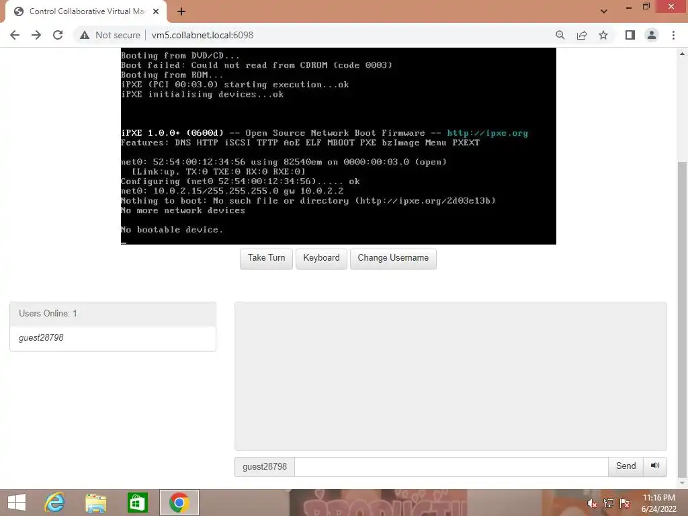Click the guest28798 label beside chat input
The image size is (688, 516).
tap(265, 466)
